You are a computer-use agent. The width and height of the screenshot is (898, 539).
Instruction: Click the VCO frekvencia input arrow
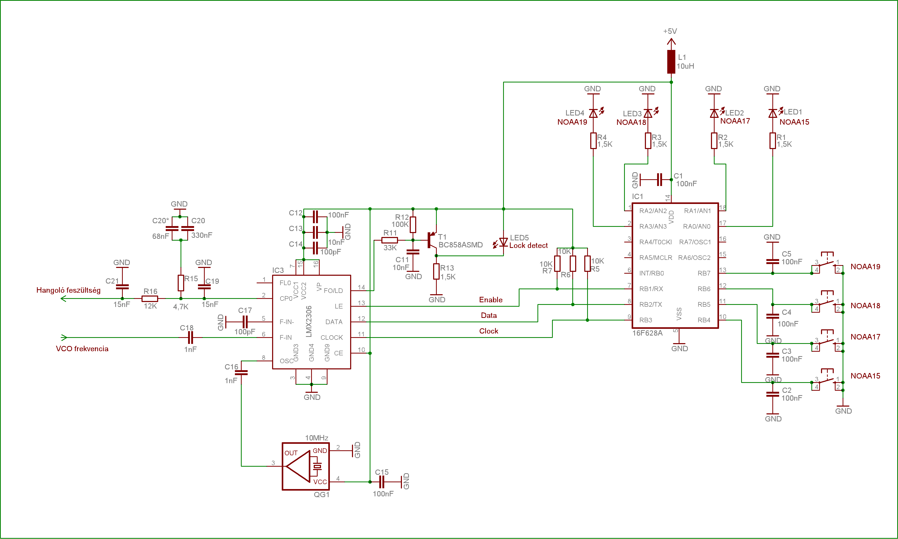64,337
